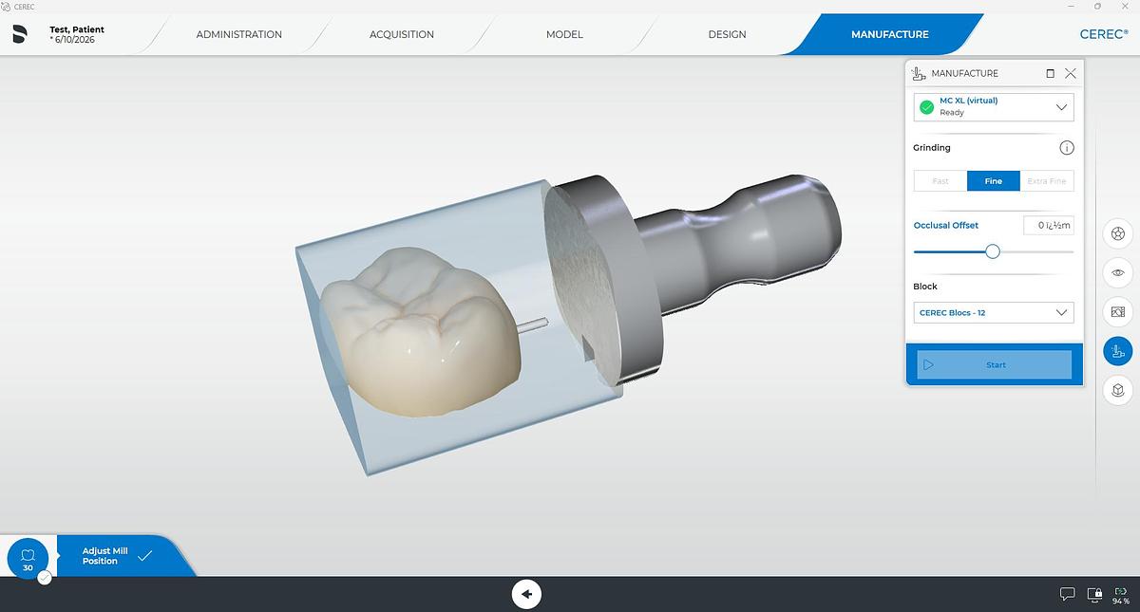Click the green Ready status checkmark

tap(926, 106)
